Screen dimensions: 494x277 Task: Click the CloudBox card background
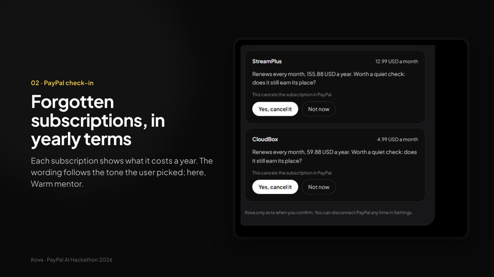[x=335, y=164]
